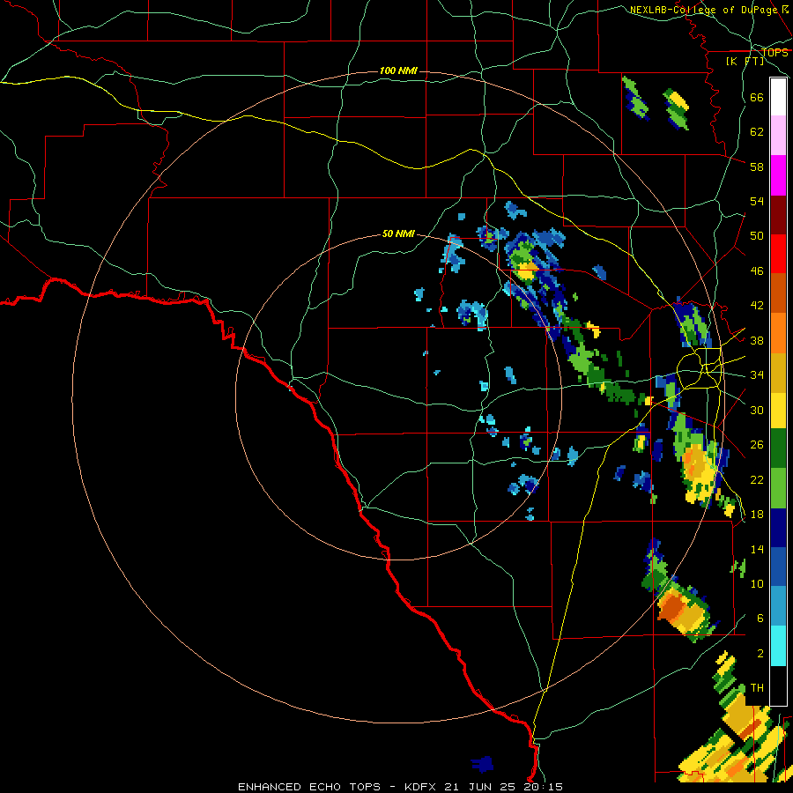This screenshot has width=793, height=793.
Task: Select the magenta legend color block
Action: [778, 175]
